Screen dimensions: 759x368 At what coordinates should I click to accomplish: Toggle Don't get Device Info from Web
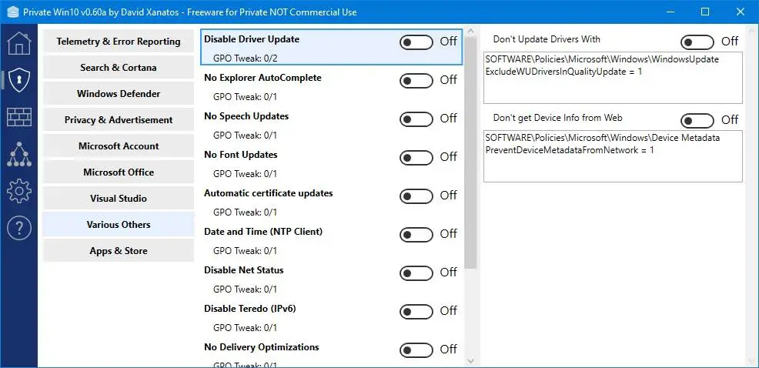click(x=697, y=119)
